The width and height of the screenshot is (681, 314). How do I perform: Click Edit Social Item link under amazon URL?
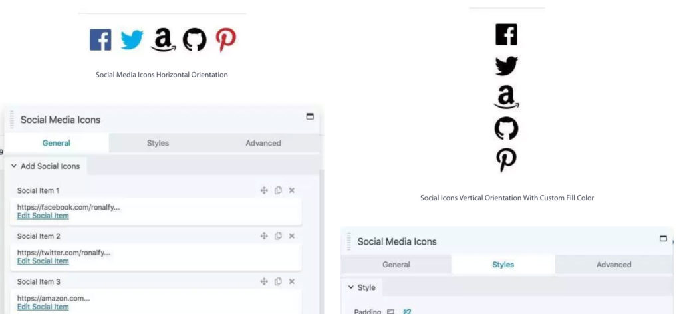(43, 307)
